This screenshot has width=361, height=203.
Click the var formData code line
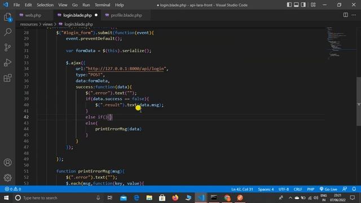click(109, 51)
